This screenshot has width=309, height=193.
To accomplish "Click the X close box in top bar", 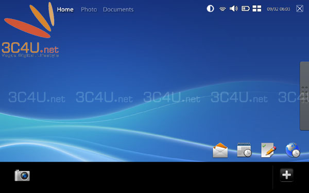I will pos(300,9).
